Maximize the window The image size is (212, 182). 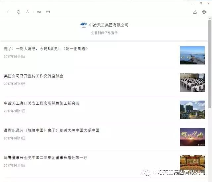click(201, 3)
